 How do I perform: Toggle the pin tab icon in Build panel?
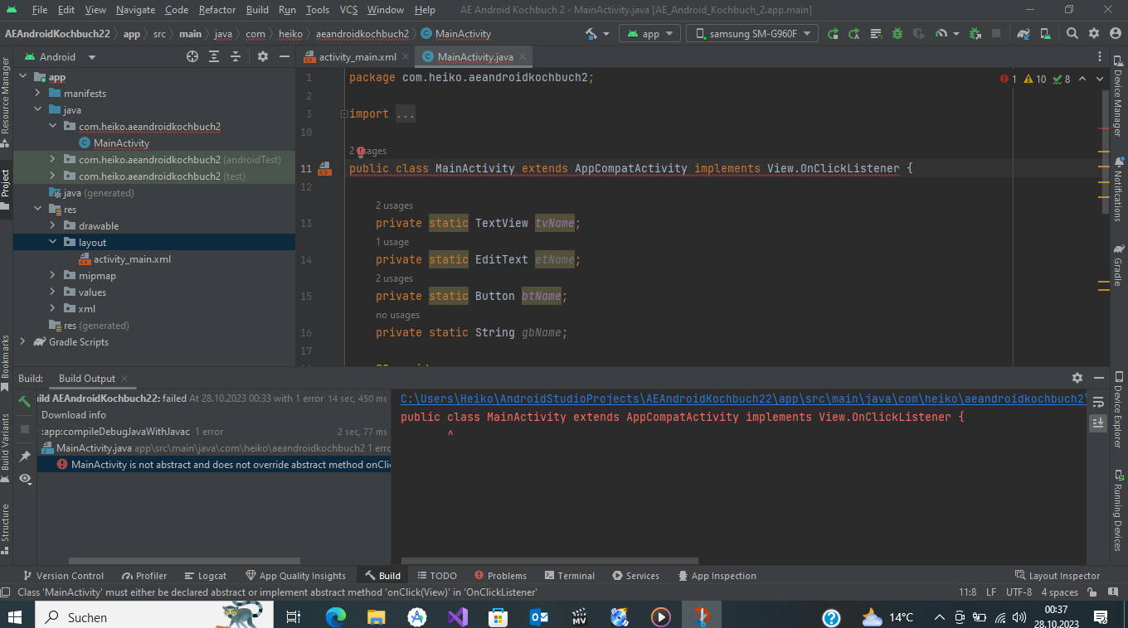coord(25,456)
